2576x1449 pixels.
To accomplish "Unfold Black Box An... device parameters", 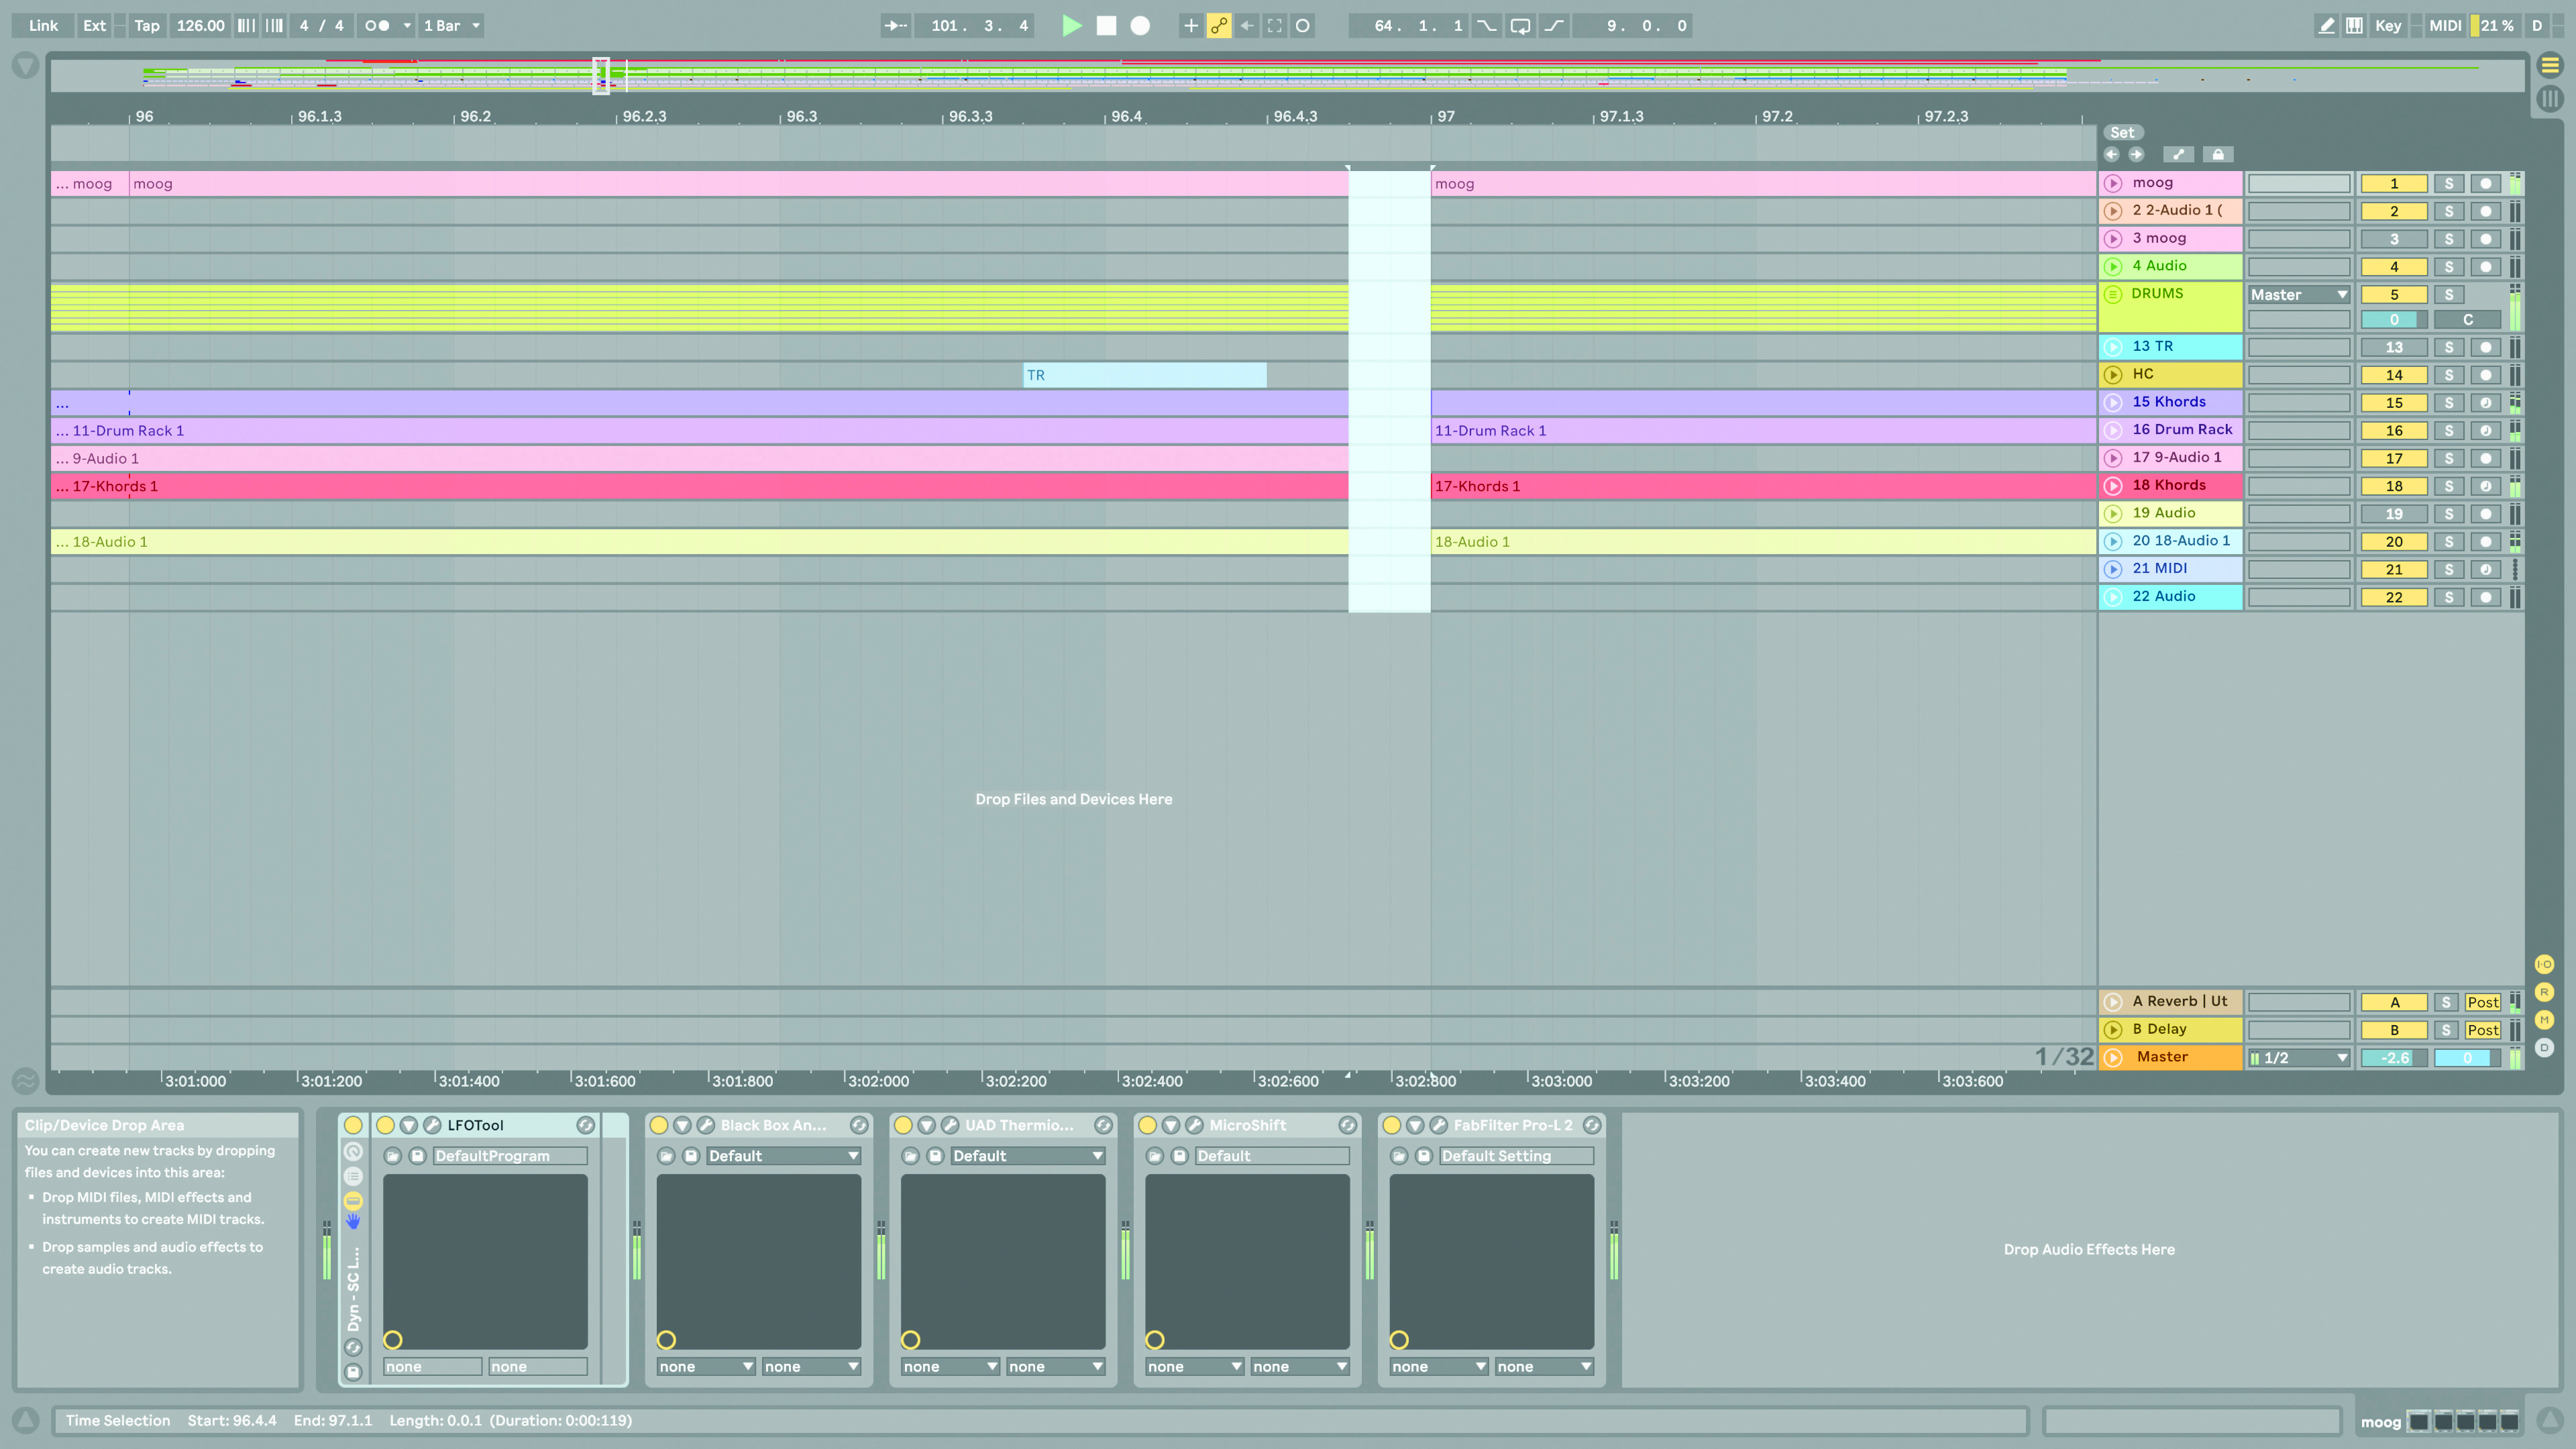I will click(x=682, y=1125).
